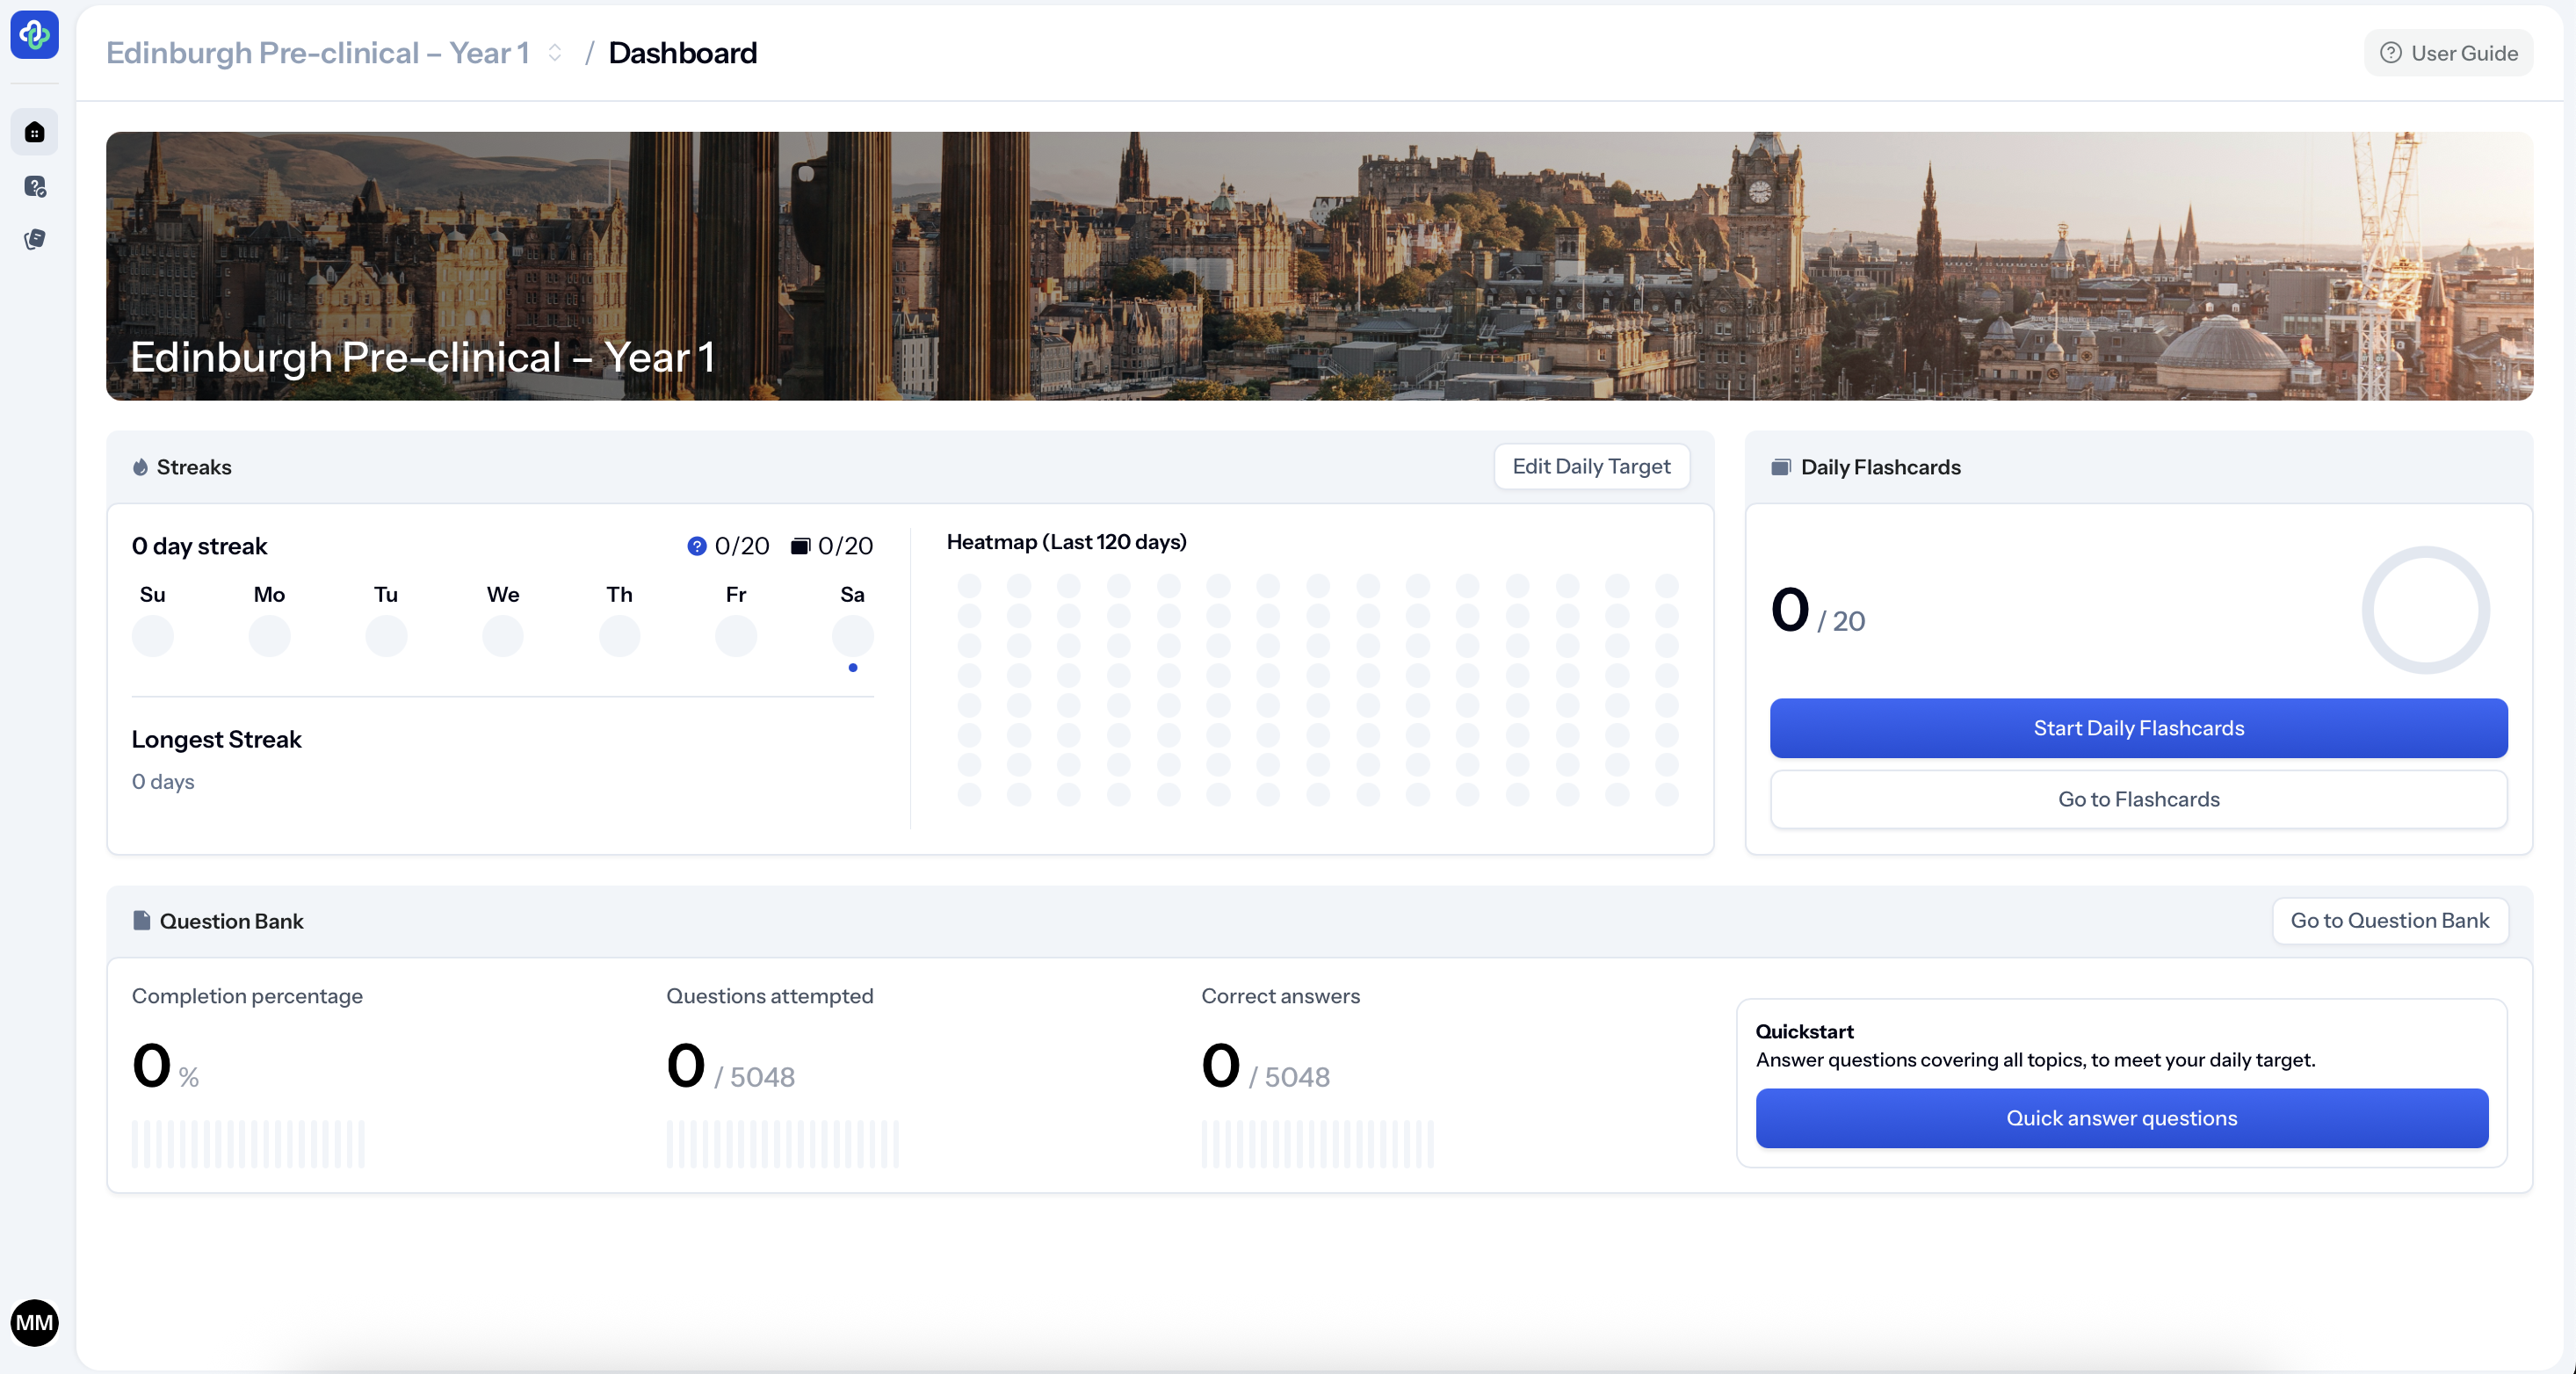Open the MM user avatar menu
The height and width of the screenshot is (1374, 2576).
34,1322
